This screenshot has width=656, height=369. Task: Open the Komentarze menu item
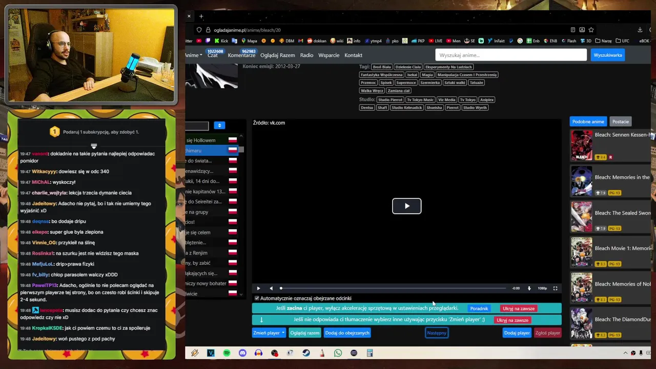coord(241,55)
